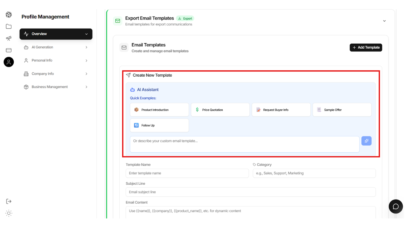Select the billing card icon in the sidebar
The height and width of the screenshot is (228, 405).
click(9, 50)
